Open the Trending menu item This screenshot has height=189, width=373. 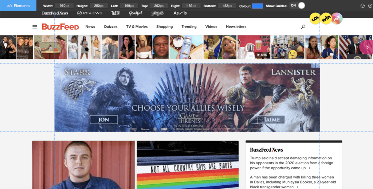pyautogui.click(x=189, y=26)
